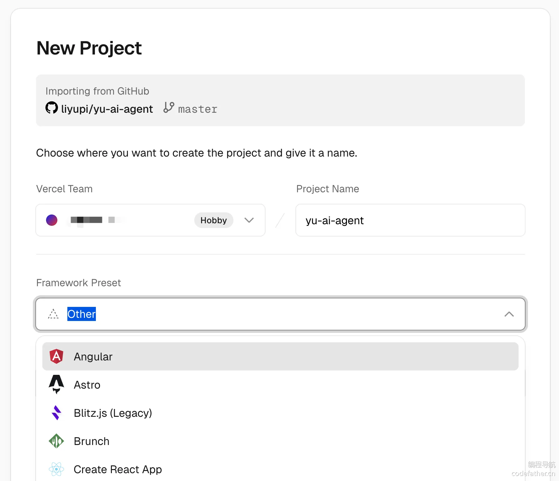Choose Create React App preset
The image size is (559, 481).
click(280, 469)
